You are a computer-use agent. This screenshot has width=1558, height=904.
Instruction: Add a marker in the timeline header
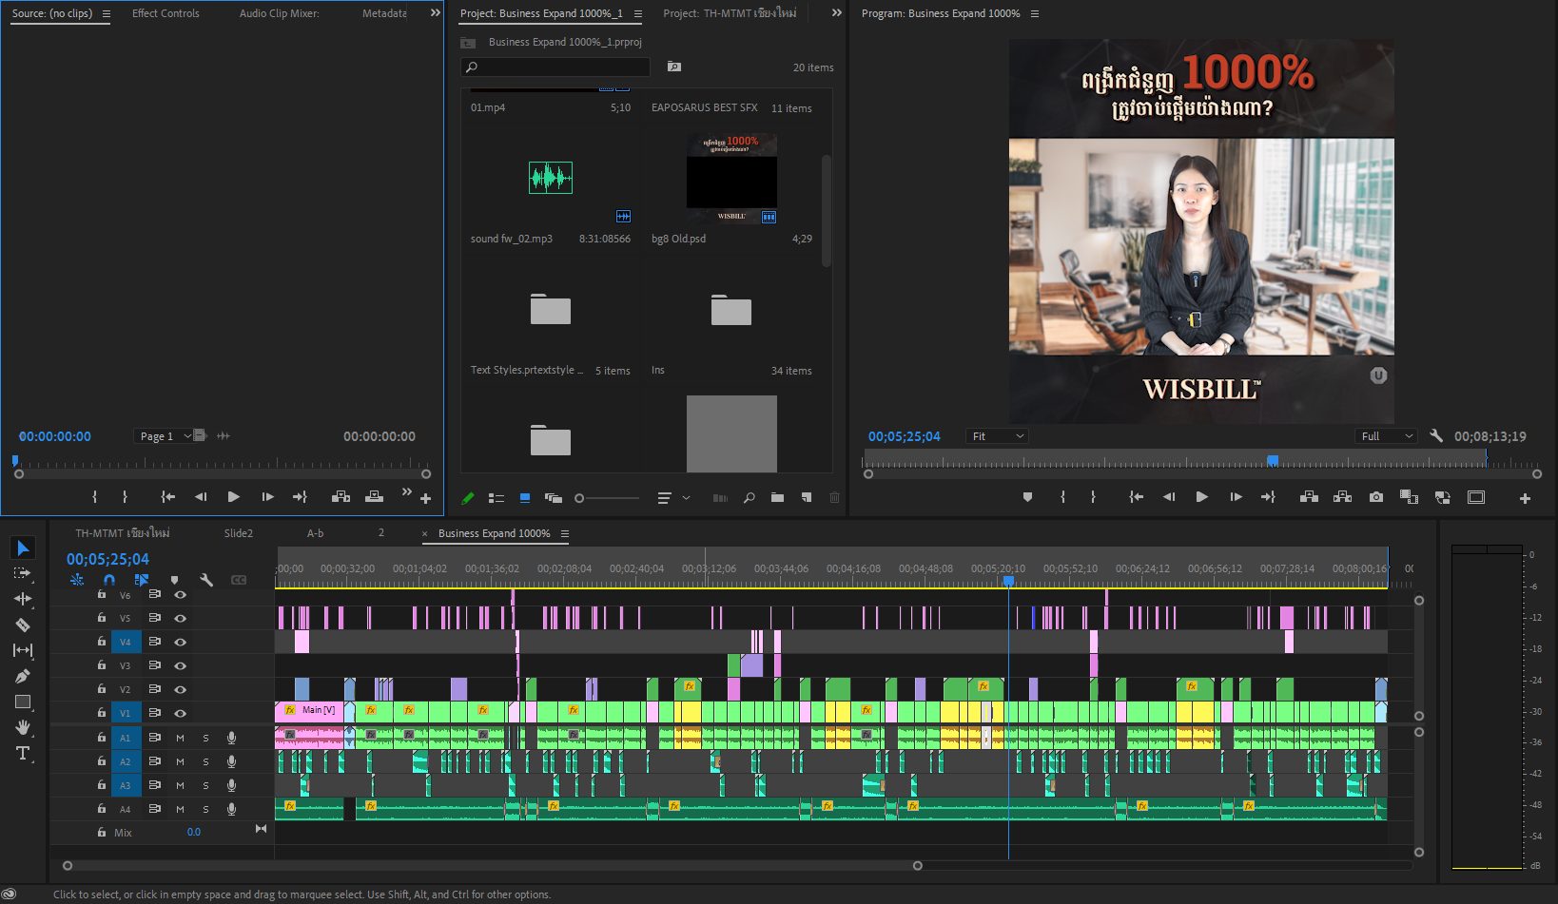click(174, 580)
